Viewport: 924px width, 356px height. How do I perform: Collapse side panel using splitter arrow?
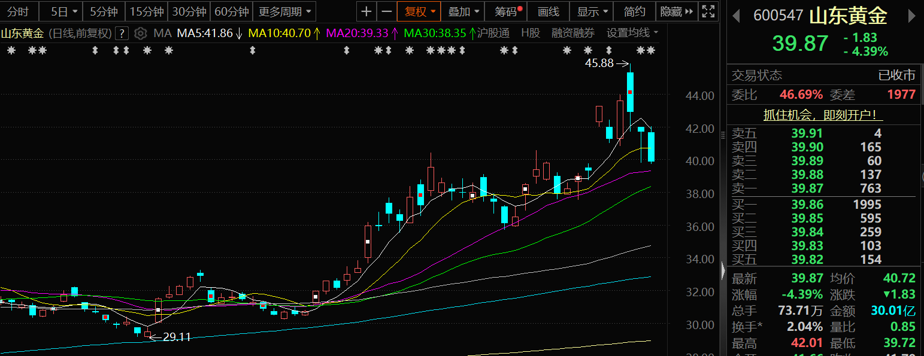coord(722,272)
